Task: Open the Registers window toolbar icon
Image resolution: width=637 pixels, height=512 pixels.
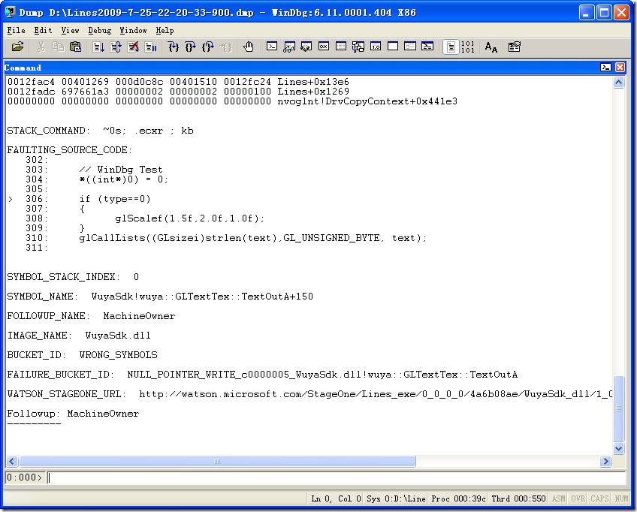Action: click(x=324, y=47)
